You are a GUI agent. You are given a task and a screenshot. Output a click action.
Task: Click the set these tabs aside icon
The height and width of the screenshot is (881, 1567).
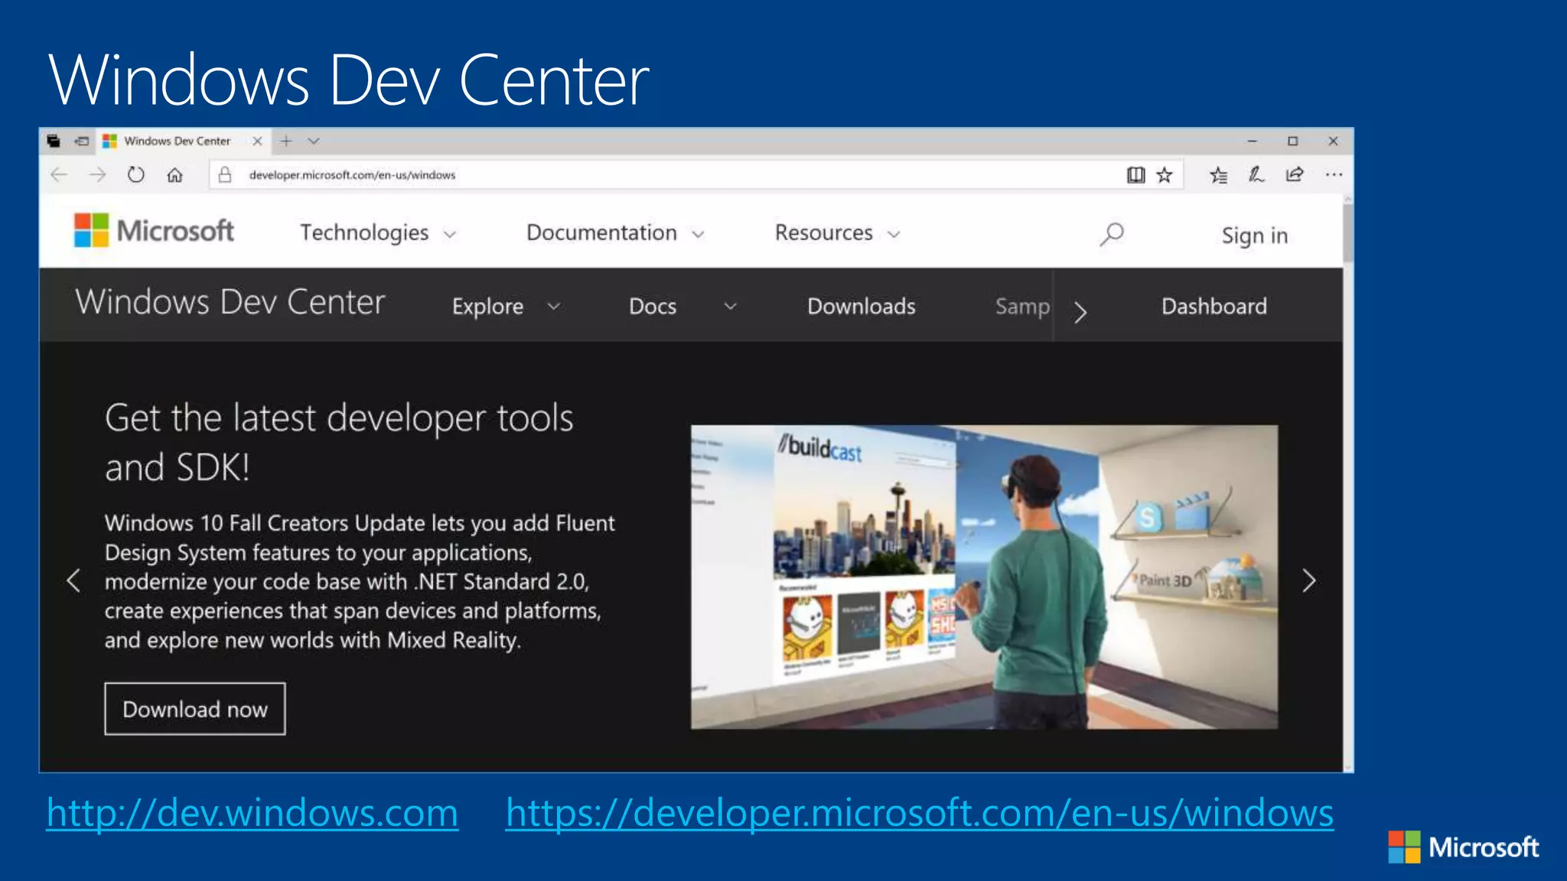coord(82,141)
